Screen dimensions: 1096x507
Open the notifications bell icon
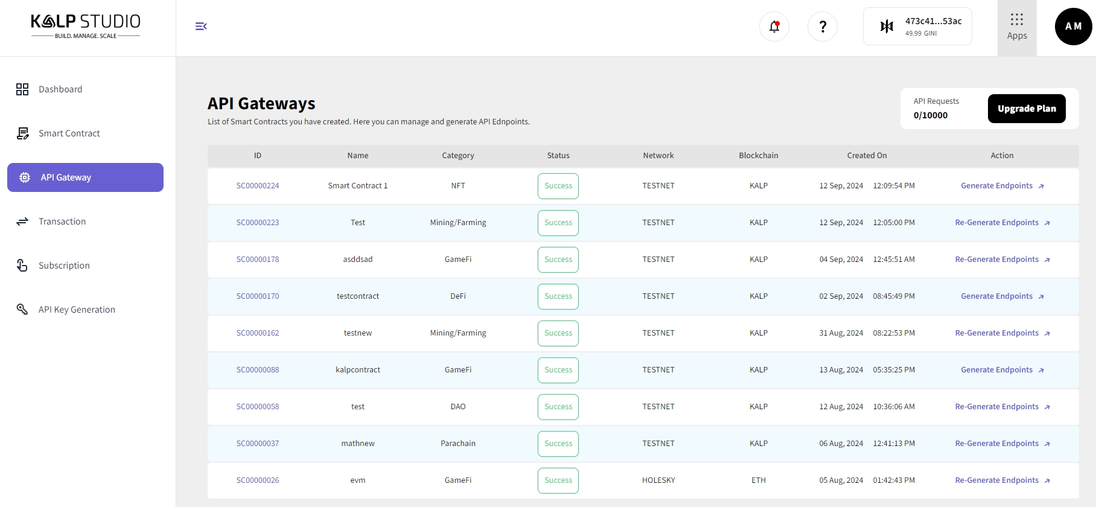pos(774,27)
